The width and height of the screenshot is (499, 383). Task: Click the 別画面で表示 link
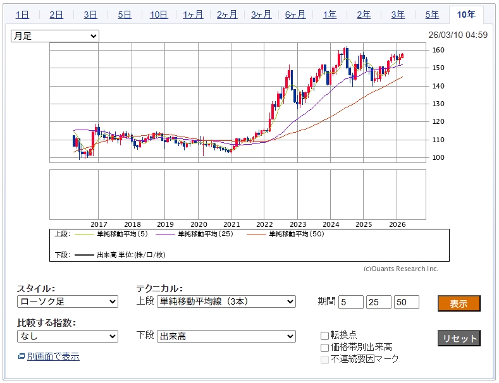tap(53, 357)
